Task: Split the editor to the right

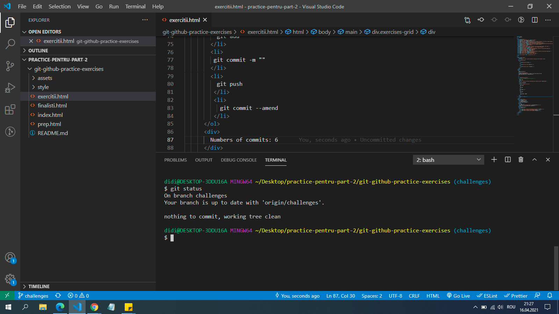Action: tap(535, 20)
